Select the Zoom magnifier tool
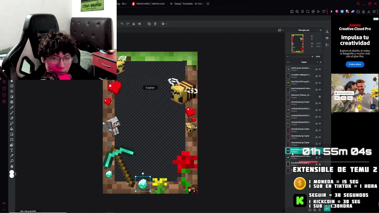This screenshot has height=213, width=379. coord(12,161)
